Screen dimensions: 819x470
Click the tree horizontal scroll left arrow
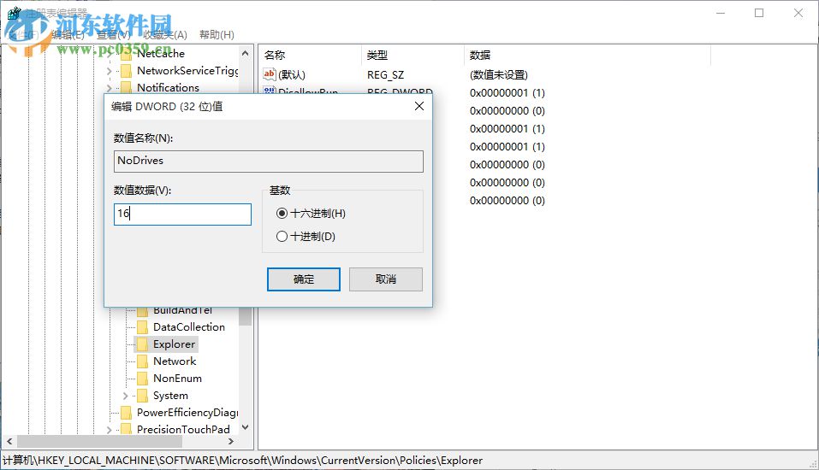point(9,441)
